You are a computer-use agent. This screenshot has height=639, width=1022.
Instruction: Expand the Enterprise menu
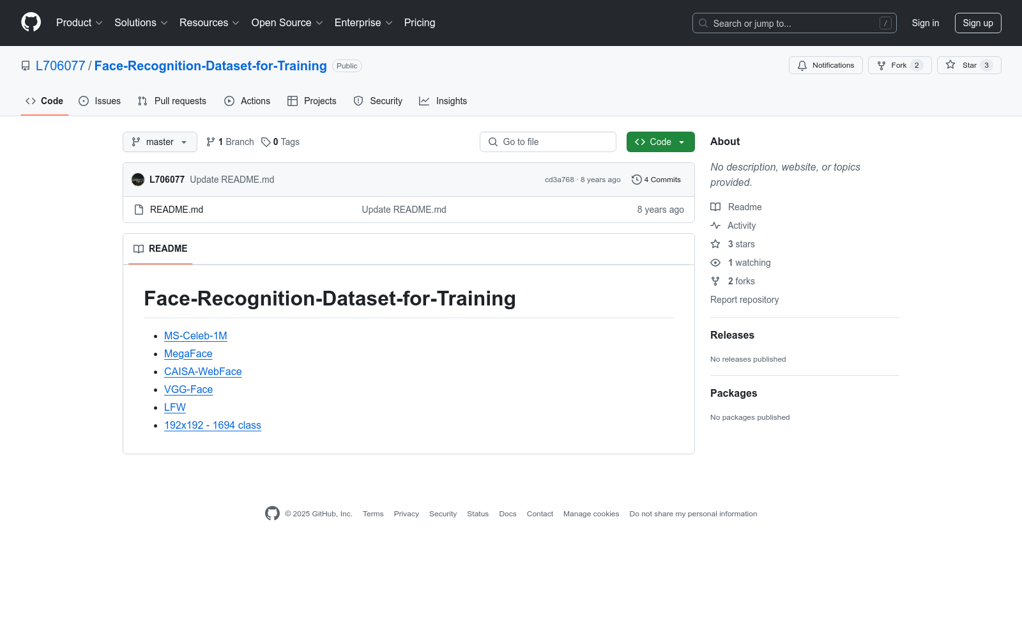coord(363,23)
